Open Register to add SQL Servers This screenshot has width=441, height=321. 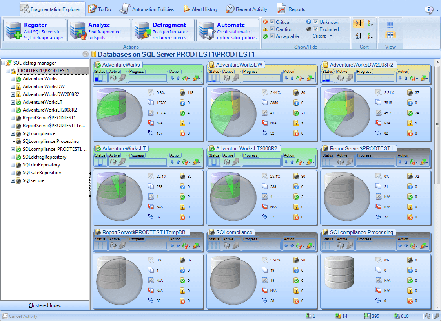[x=35, y=30]
